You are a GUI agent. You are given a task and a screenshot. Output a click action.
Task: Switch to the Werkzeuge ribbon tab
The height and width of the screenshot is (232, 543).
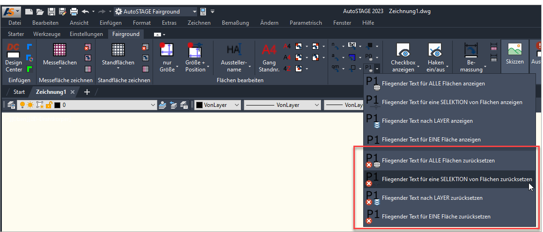[47, 34]
